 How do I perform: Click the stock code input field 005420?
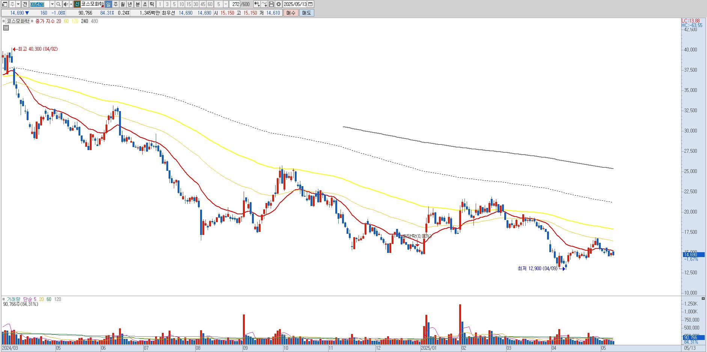tap(39, 4)
